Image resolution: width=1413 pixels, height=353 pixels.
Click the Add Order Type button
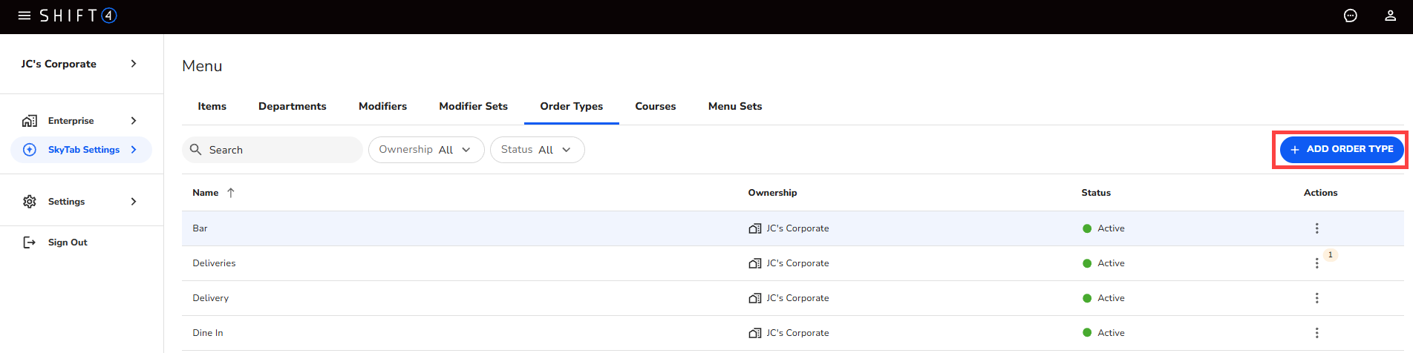[1341, 149]
